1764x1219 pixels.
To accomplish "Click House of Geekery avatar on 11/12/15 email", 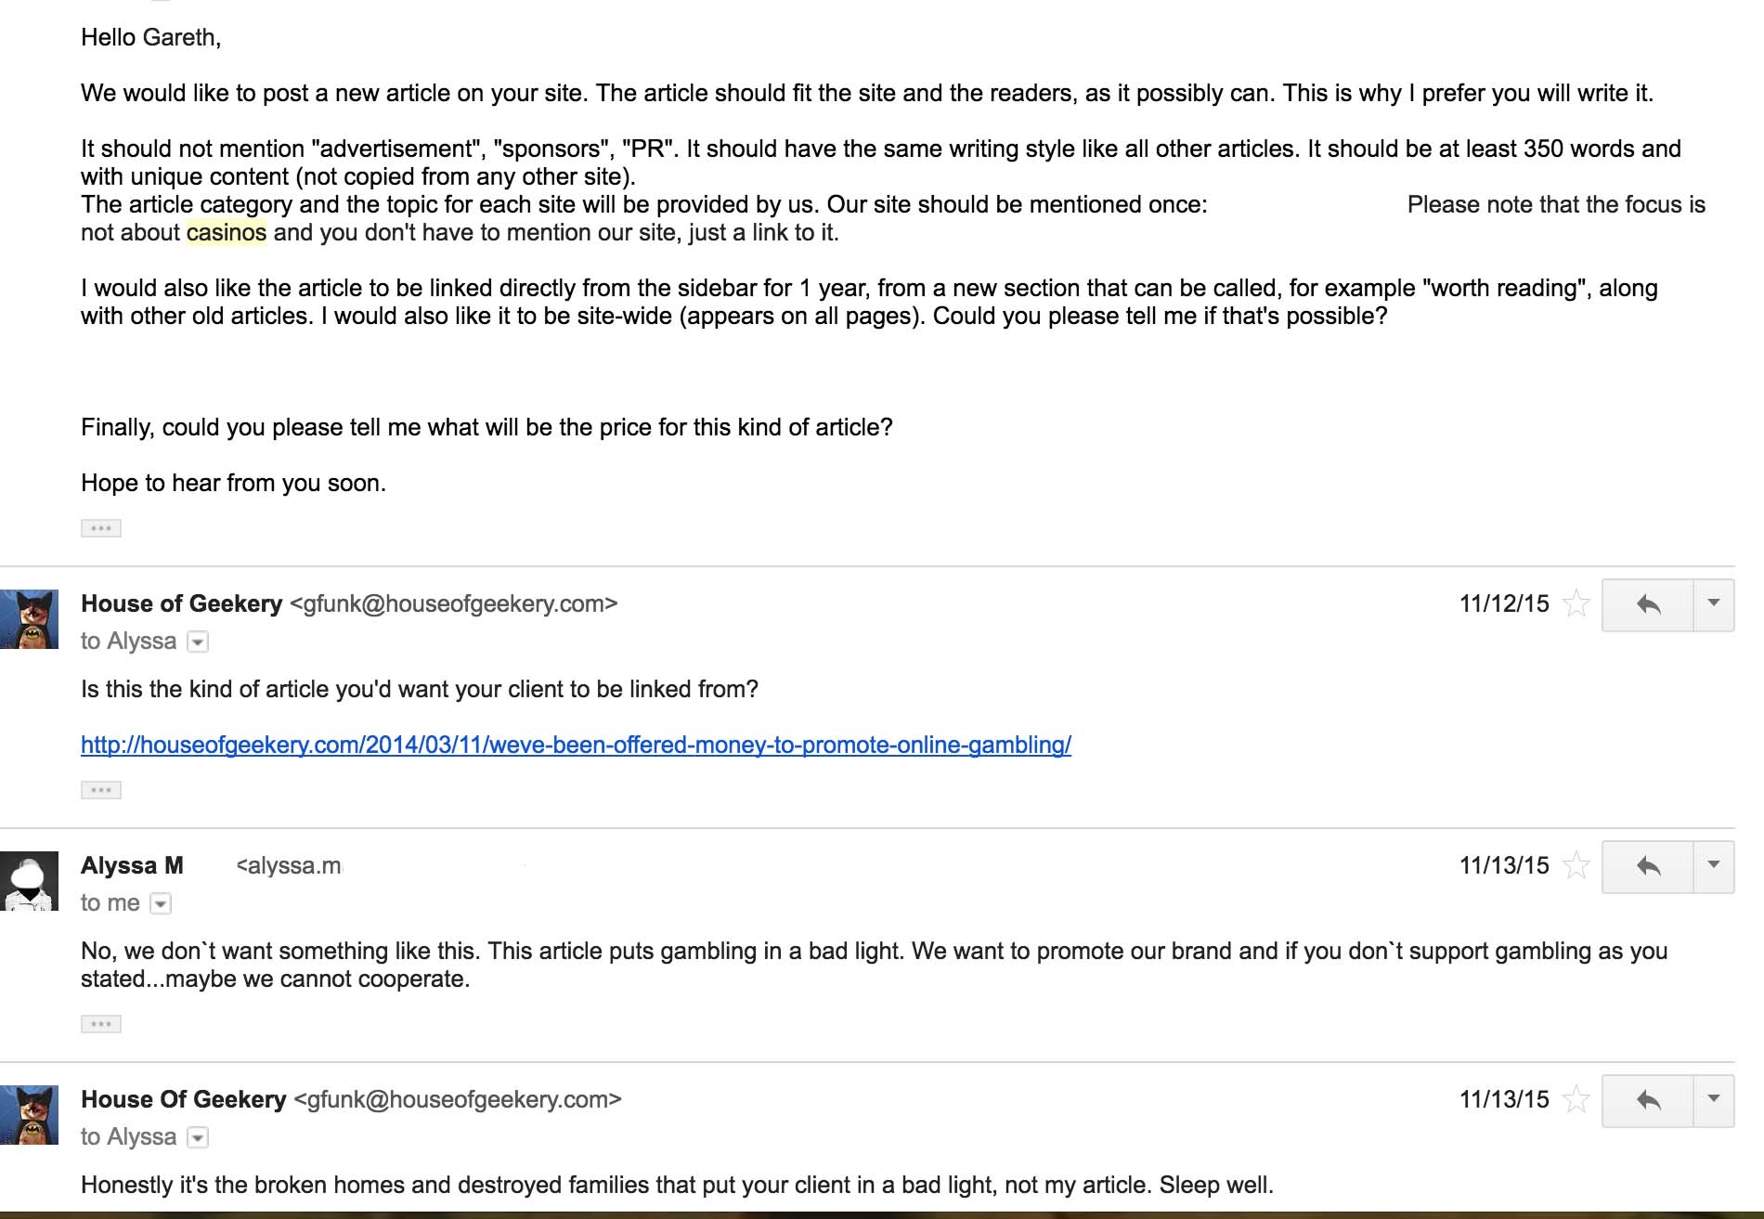I will click(30, 618).
